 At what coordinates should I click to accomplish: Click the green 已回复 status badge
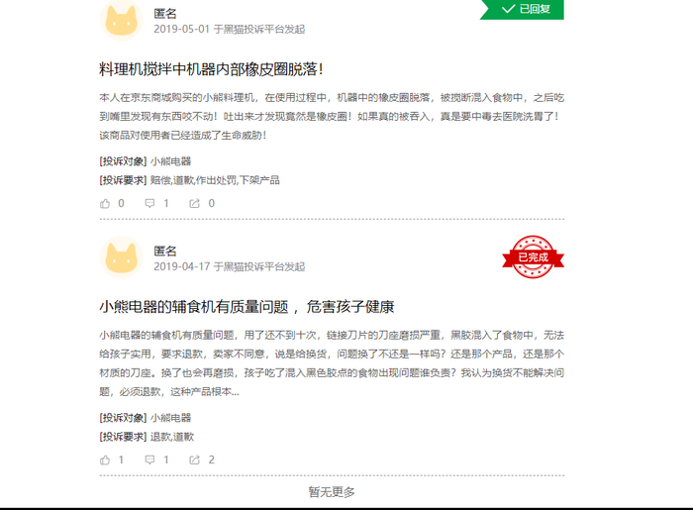click(x=522, y=9)
